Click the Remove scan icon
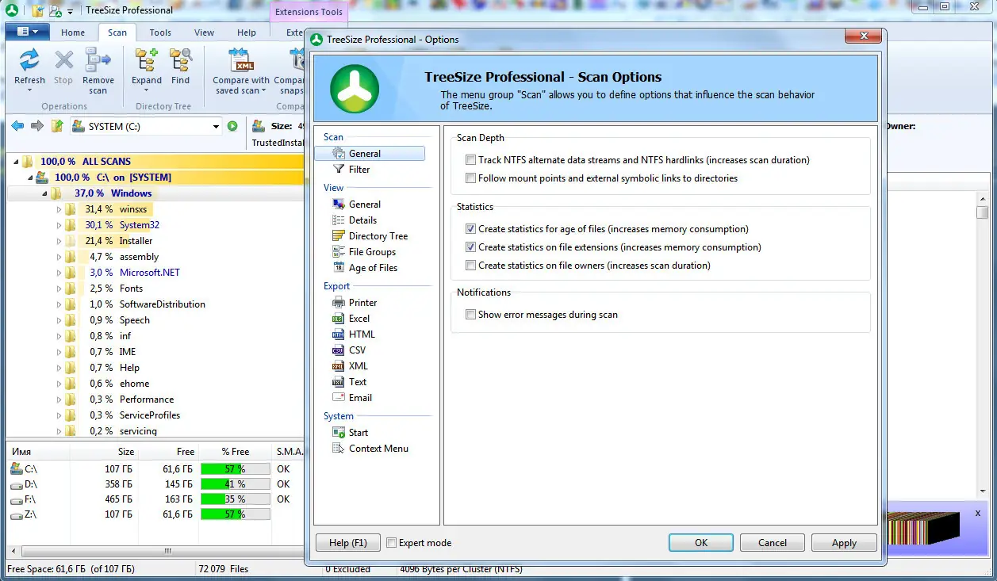This screenshot has width=997, height=581. point(98,61)
